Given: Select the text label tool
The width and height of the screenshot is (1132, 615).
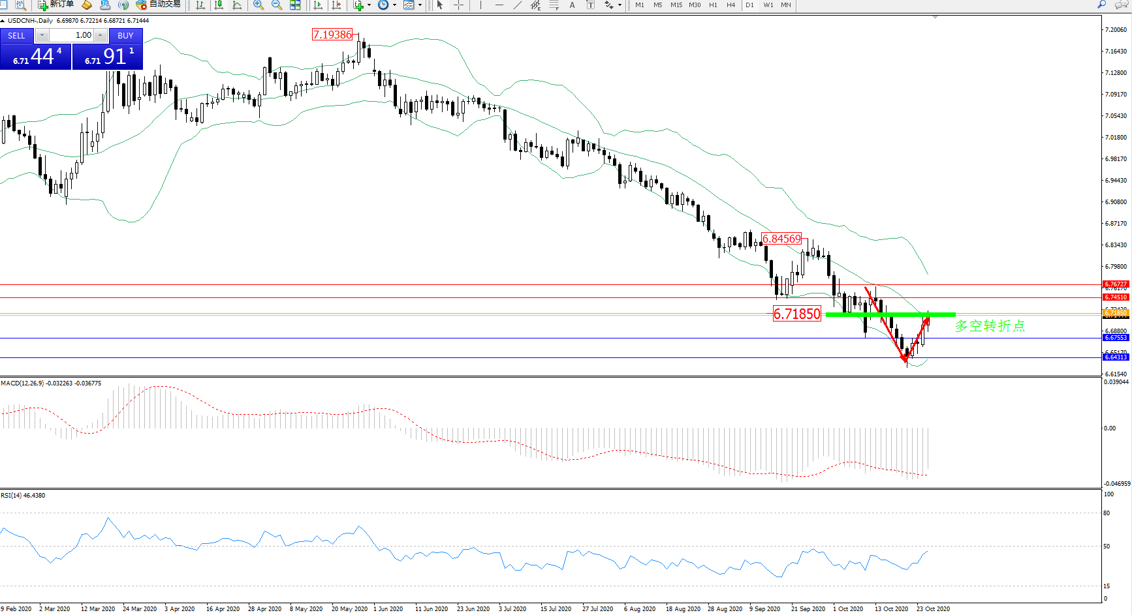Looking at the screenshot, I should coord(590,5).
